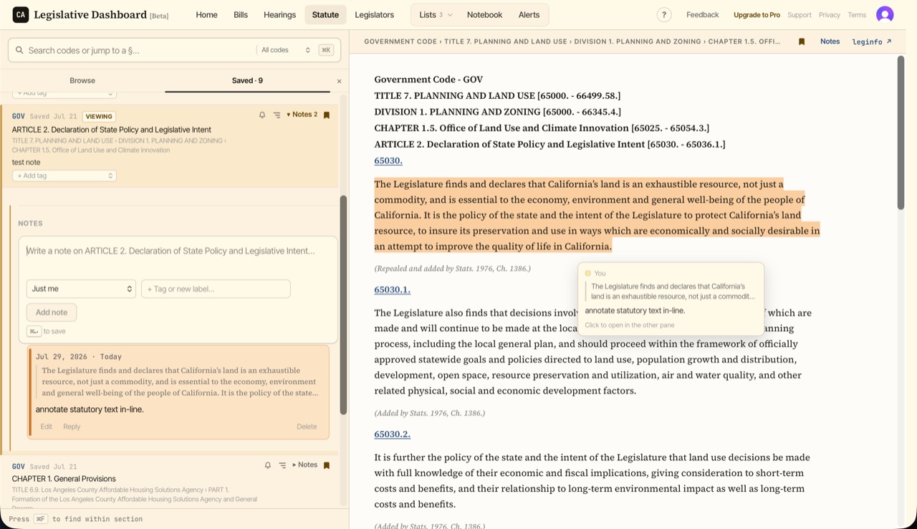Open the Lists dropdown in the nav bar
The image size is (917, 529).
tap(436, 14)
